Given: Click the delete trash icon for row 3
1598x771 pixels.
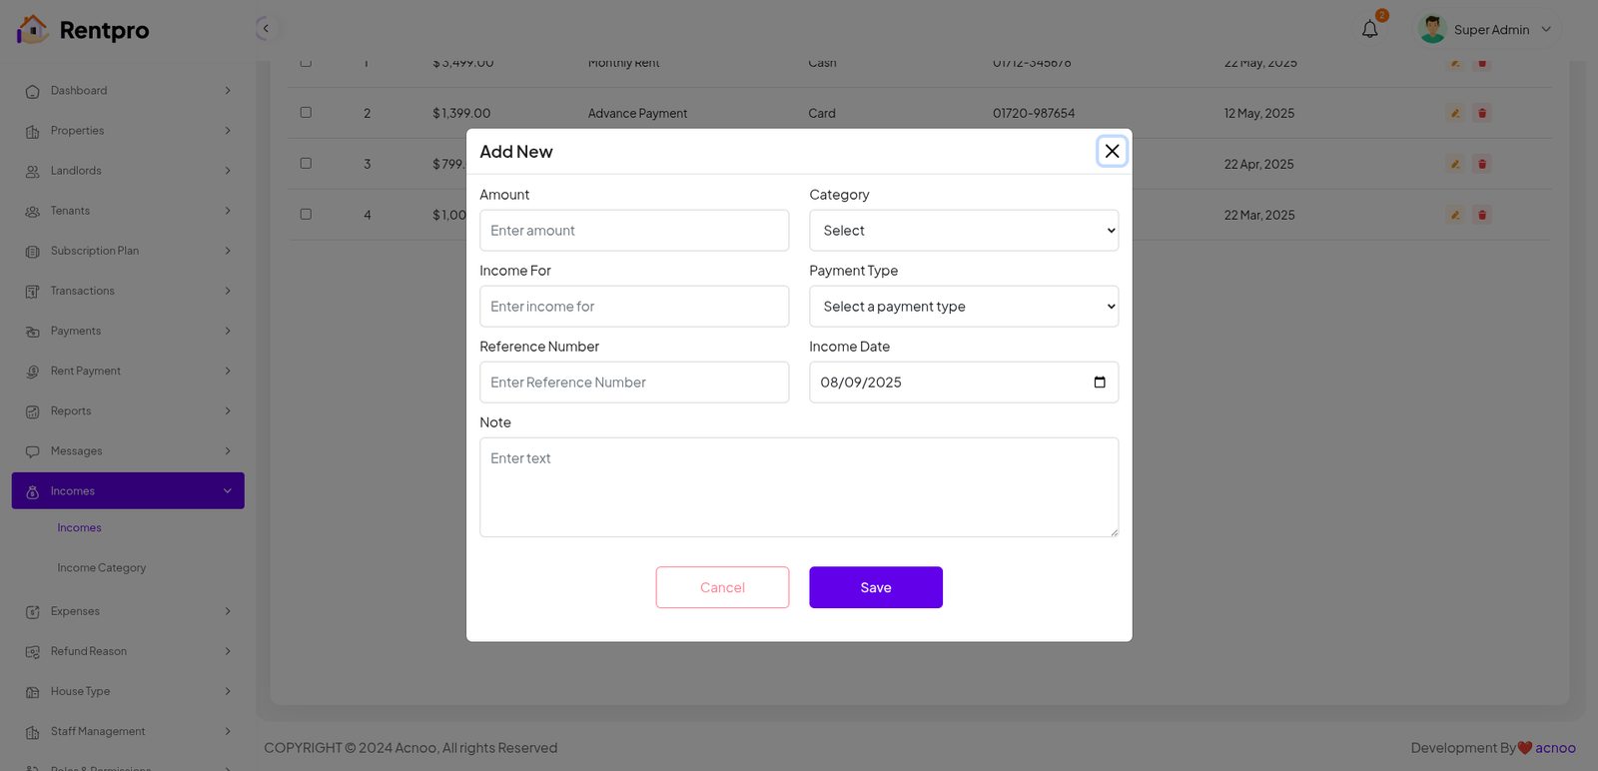Looking at the screenshot, I should click(1482, 164).
